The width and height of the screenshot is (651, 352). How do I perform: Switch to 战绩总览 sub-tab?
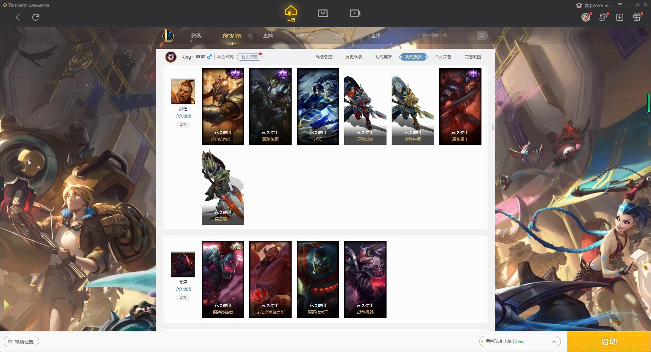tap(324, 57)
